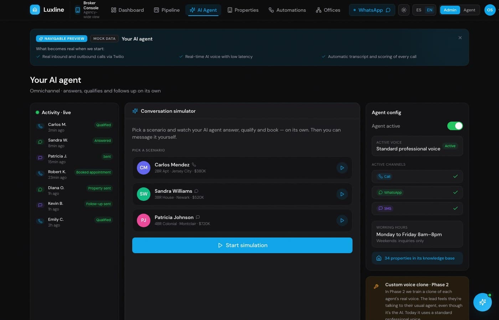Open the AI Agent tab
This screenshot has height=320, width=499.
pos(203,10)
